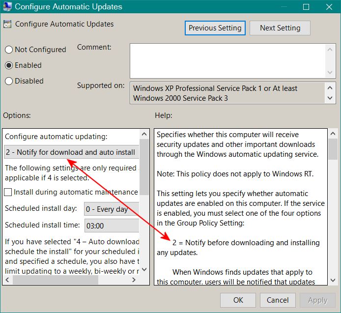This screenshot has height=313, width=341.
Task: Click the Help pane vertical scrollbar thumb
Action: (333, 149)
